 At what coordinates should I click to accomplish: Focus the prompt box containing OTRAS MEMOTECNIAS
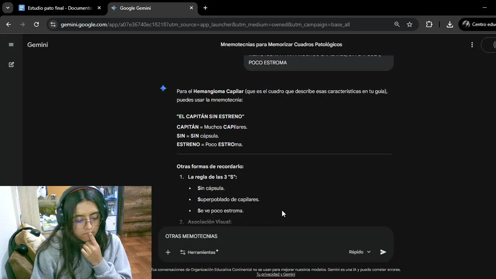(276, 236)
